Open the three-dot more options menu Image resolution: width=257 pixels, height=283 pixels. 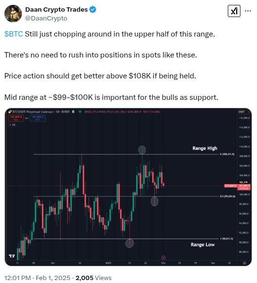(248, 11)
